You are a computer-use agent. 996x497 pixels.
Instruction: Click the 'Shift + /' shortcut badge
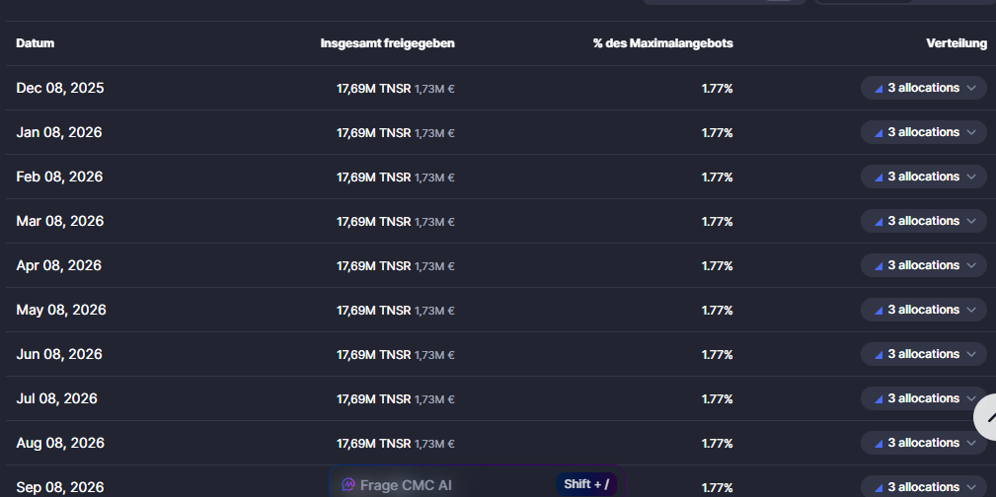pos(586,484)
